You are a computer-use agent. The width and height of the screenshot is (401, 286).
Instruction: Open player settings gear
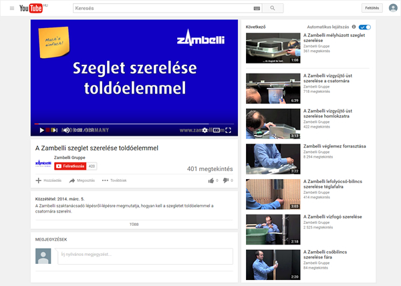(x=205, y=130)
